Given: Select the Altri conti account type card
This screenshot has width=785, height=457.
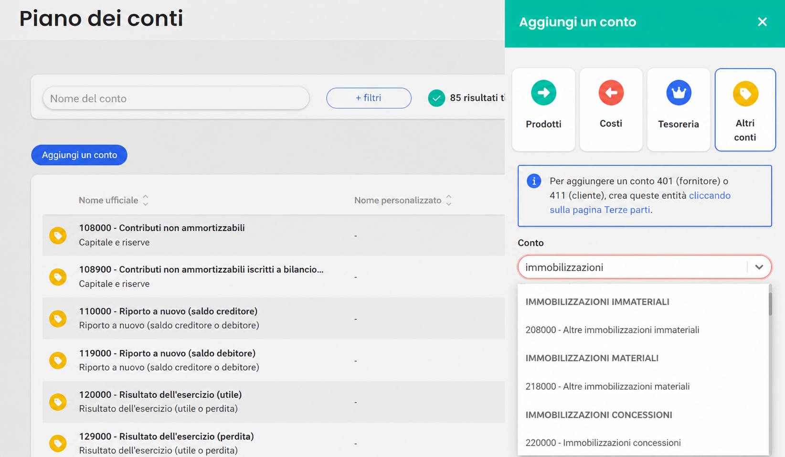Looking at the screenshot, I should [x=745, y=110].
